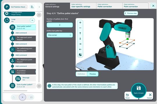
Task: Click the pallet grid in 3D view
Action: pyautogui.click(x=127, y=44)
